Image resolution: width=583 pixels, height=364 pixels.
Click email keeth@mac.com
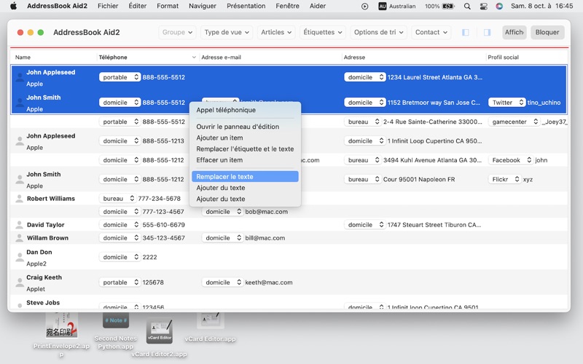click(269, 282)
